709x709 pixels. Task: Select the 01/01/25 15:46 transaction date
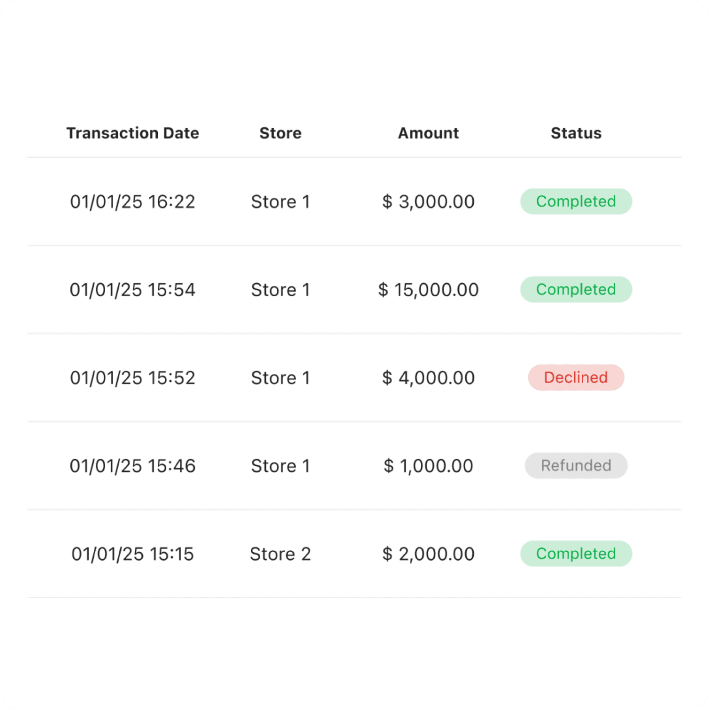[x=132, y=466]
